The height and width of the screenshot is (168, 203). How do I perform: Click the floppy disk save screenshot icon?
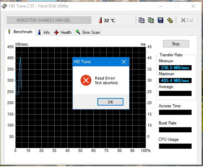tap(161, 20)
